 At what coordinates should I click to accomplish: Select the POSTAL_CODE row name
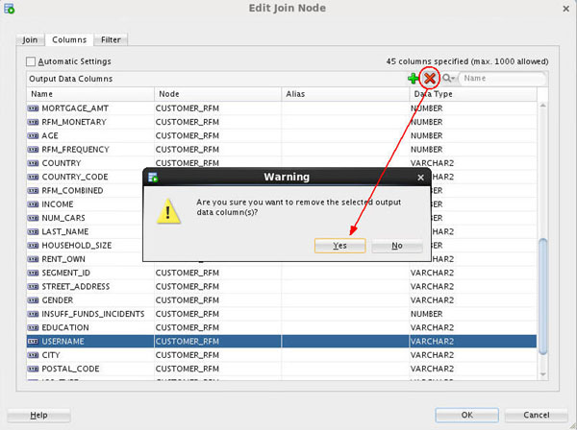point(70,369)
